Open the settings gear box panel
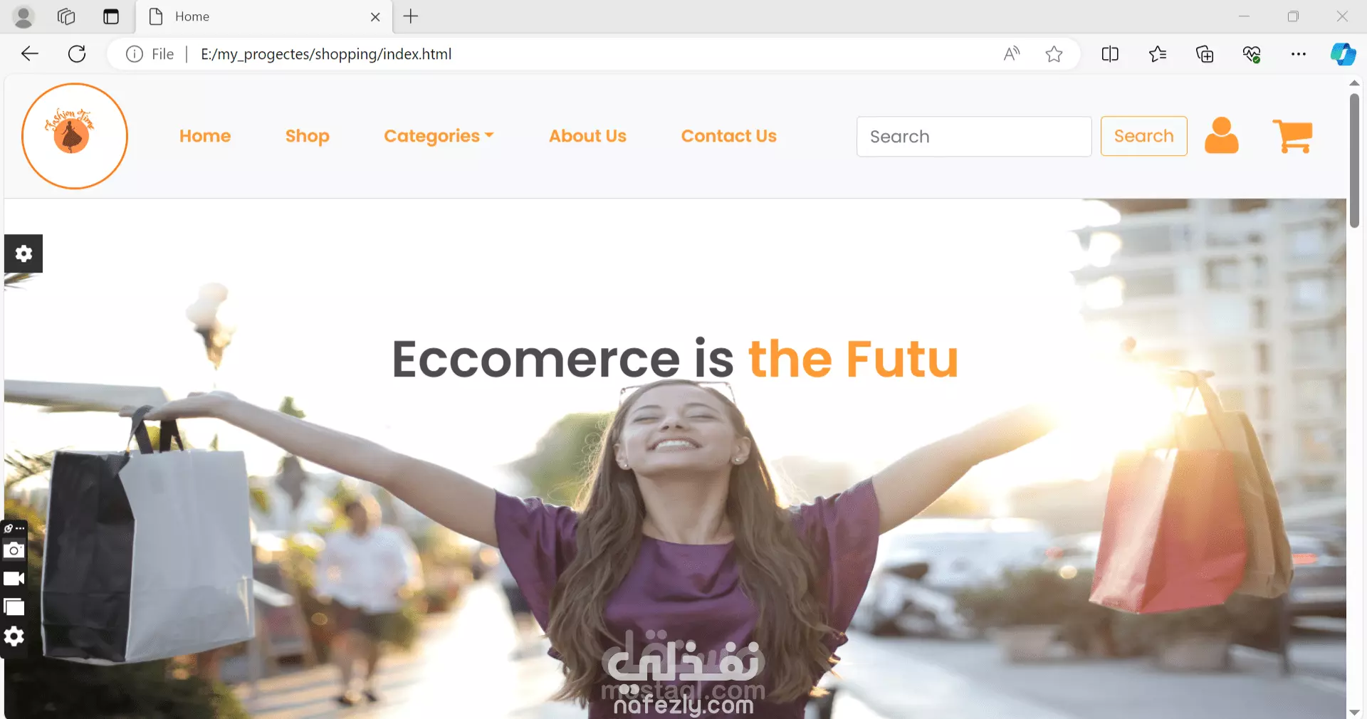Screen dimensions: 1367x719 pos(23,253)
